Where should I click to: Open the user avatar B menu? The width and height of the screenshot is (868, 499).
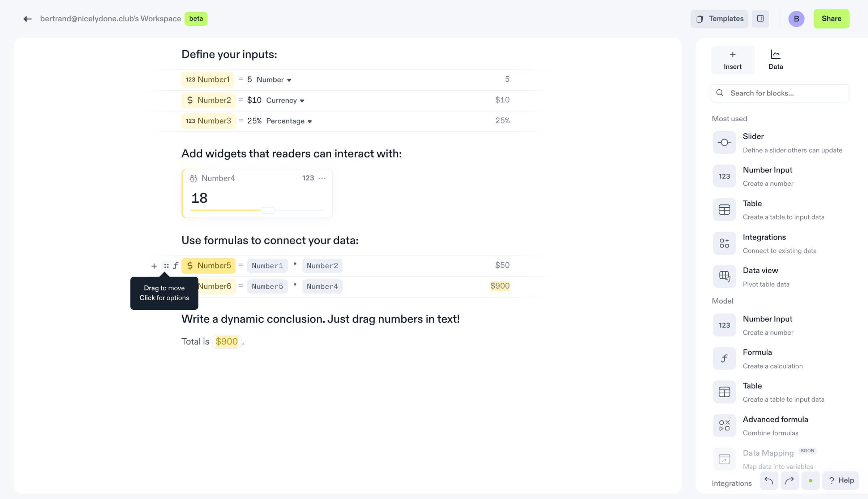(x=796, y=19)
